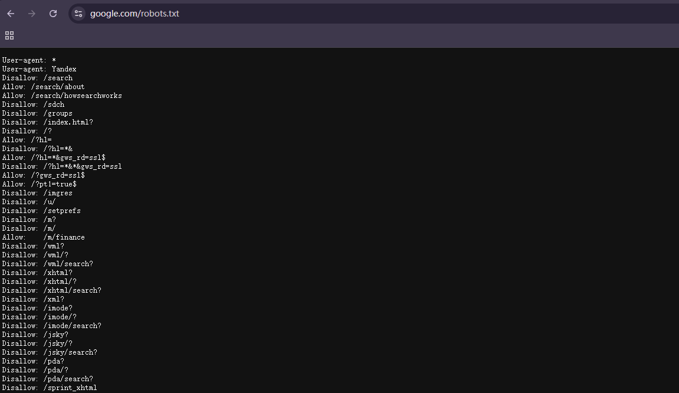679x393 pixels.
Task: Click the "Disallow: /index.html?" line
Action: pos(47,122)
